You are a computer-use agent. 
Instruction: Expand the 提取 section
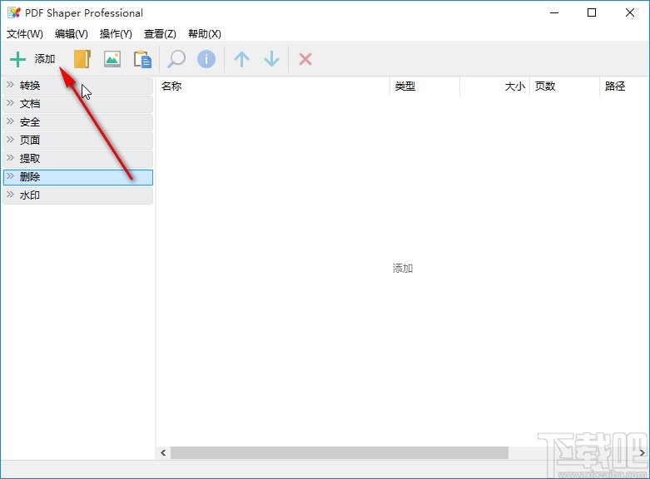point(78,159)
